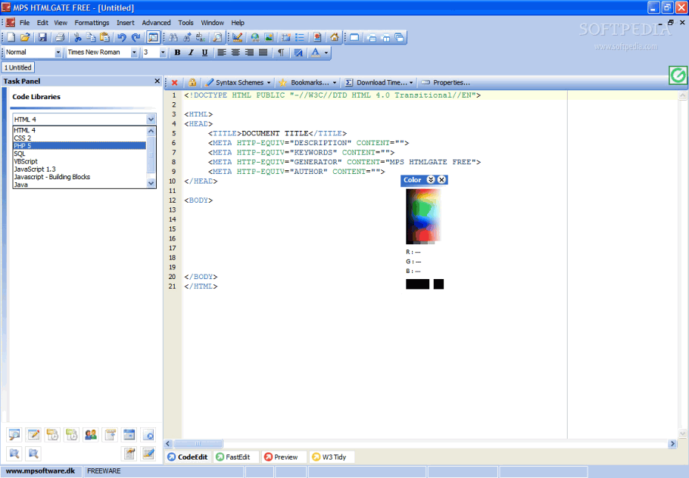Save the document with the floppy icon
689x478 pixels.
42,37
